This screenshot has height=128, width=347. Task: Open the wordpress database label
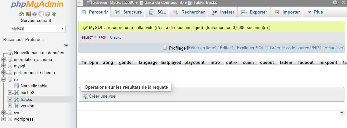pos(24,119)
